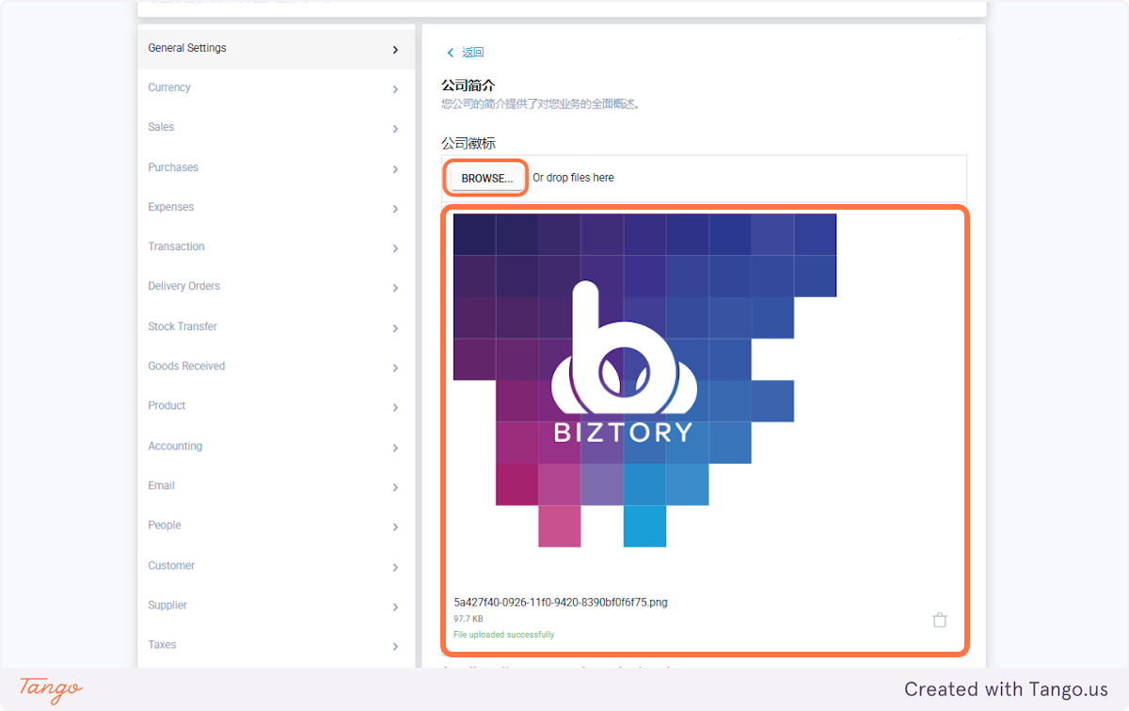Expand the chevron next to Currency

click(x=395, y=89)
